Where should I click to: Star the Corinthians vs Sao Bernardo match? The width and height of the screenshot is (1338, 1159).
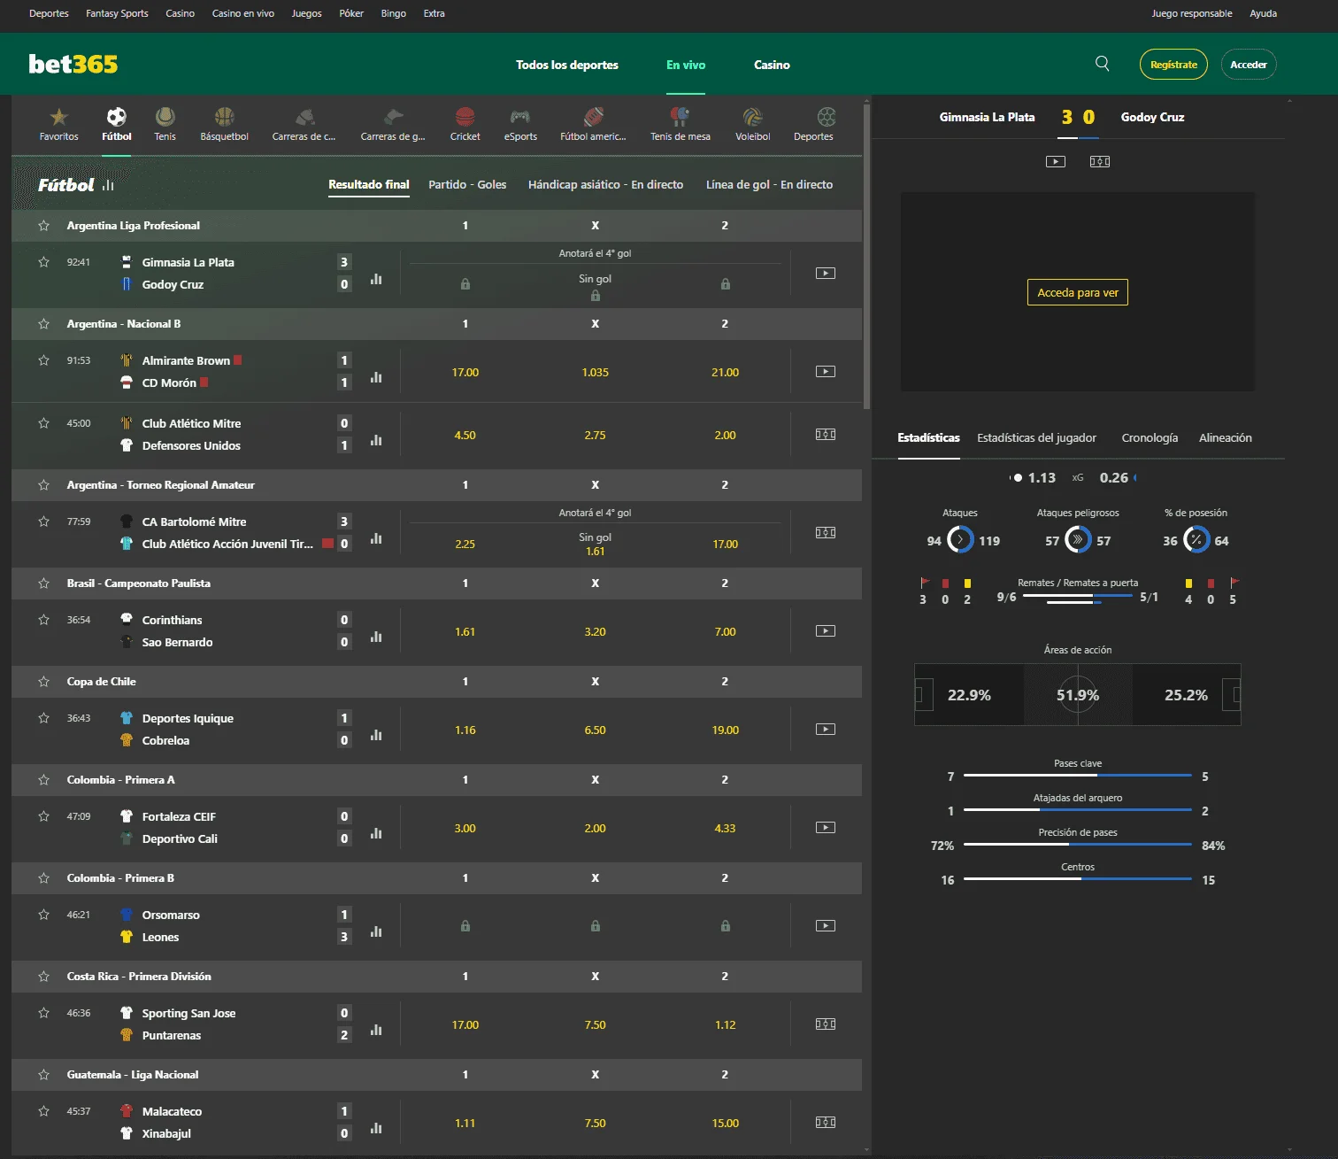[43, 620]
